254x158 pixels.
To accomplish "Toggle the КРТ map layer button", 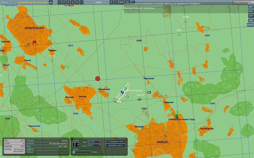I will (x=251, y=7).
